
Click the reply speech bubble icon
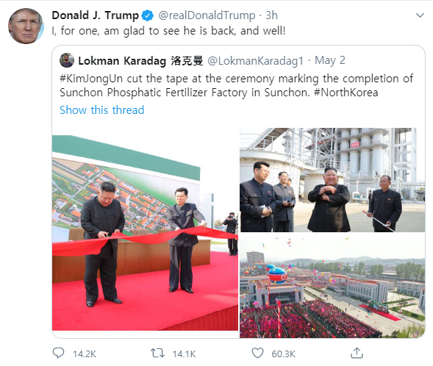coord(58,353)
